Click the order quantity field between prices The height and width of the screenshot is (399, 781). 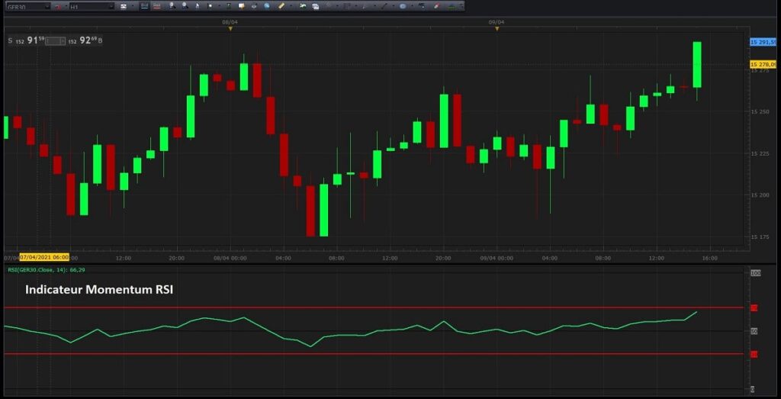(x=55, y=41)
